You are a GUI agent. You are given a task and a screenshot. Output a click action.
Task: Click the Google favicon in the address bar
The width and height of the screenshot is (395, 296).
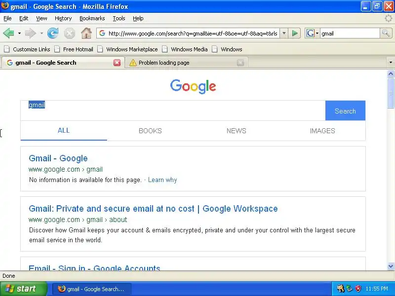click(x=102, y=33)
